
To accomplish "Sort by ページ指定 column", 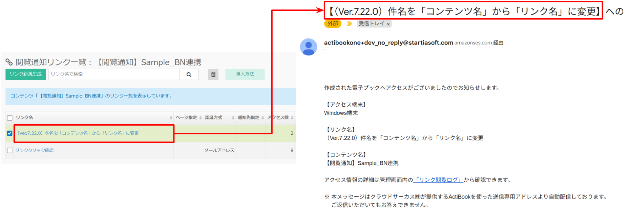I will [x=201, y=118].
